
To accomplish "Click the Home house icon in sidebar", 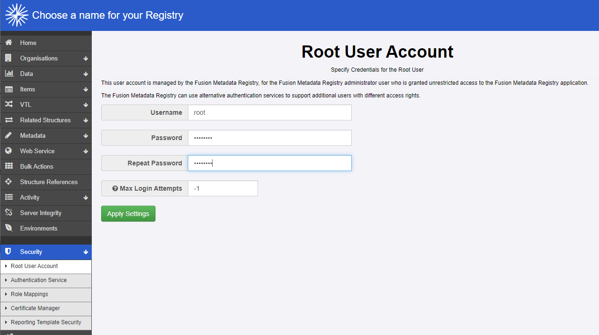I will 8,43.
